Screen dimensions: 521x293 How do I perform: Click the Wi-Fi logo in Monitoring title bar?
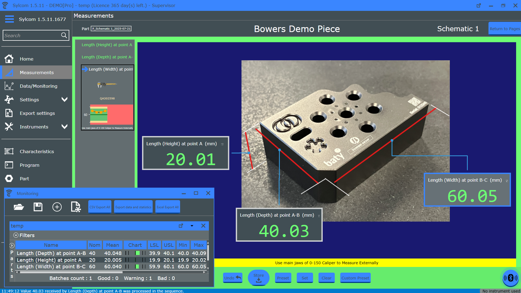[9, 193]
